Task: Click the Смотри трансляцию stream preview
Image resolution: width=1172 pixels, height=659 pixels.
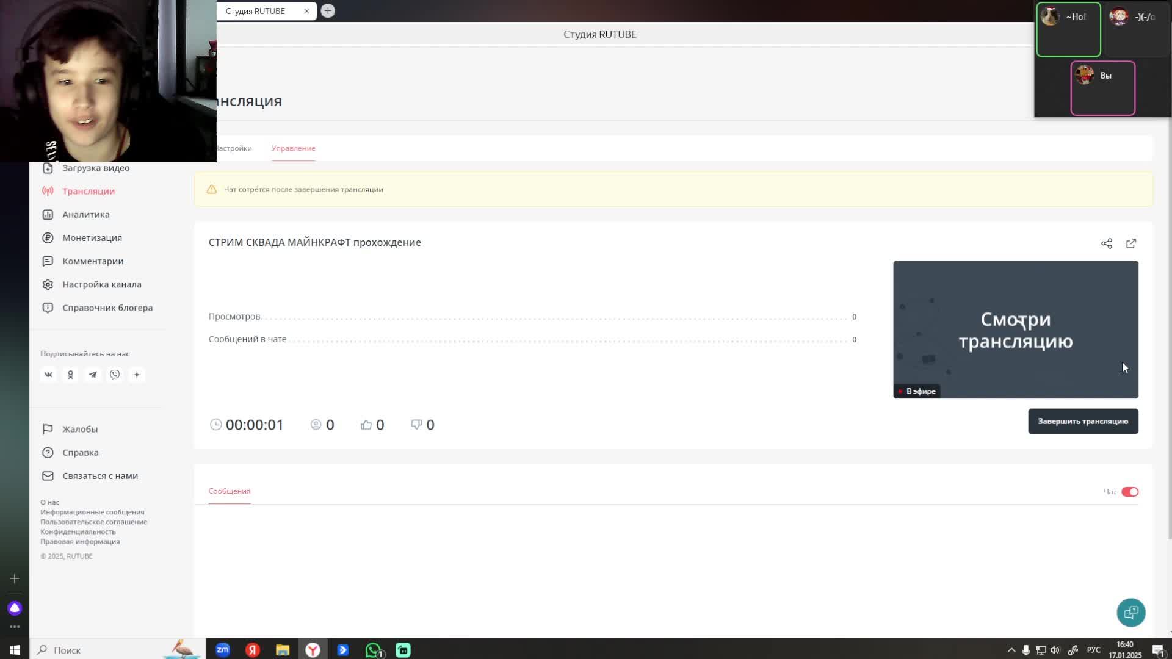Action: (x=1015, y=329)
